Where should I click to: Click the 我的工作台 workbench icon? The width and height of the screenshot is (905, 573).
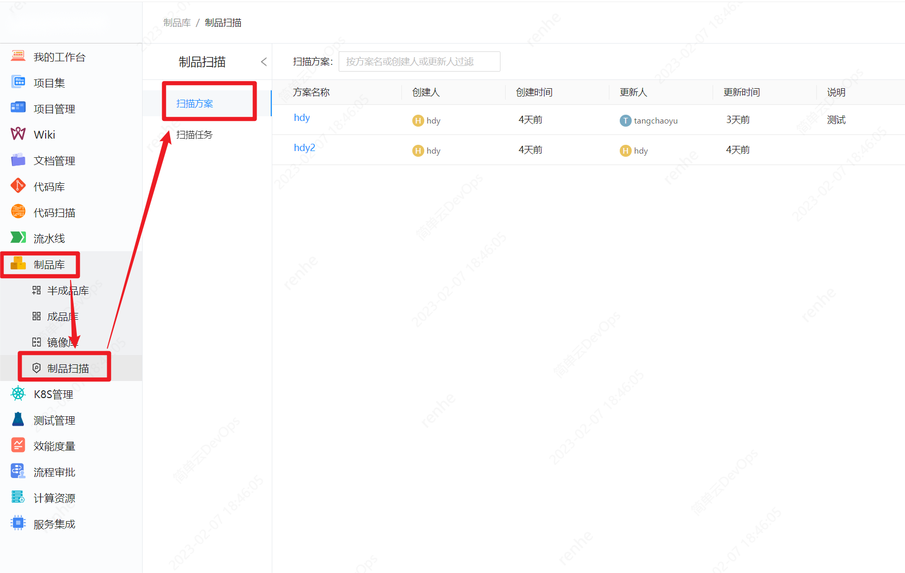pos(18,56)
